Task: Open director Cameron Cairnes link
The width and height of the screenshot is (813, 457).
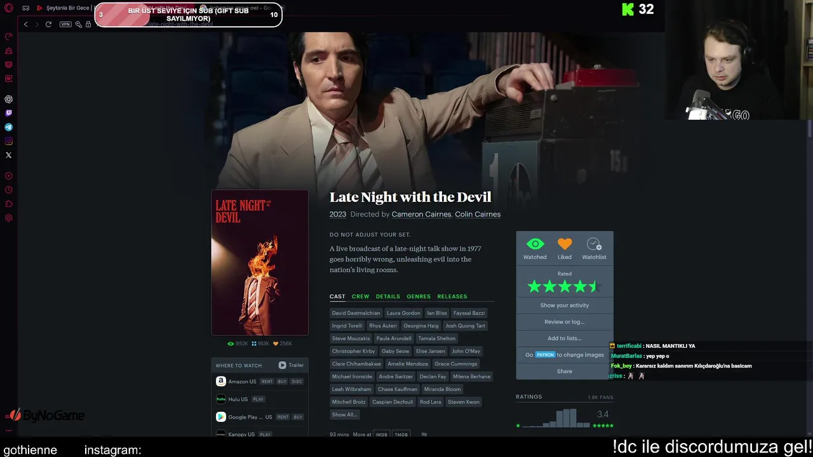Action: pyautogui.click(x=421, y=215)
